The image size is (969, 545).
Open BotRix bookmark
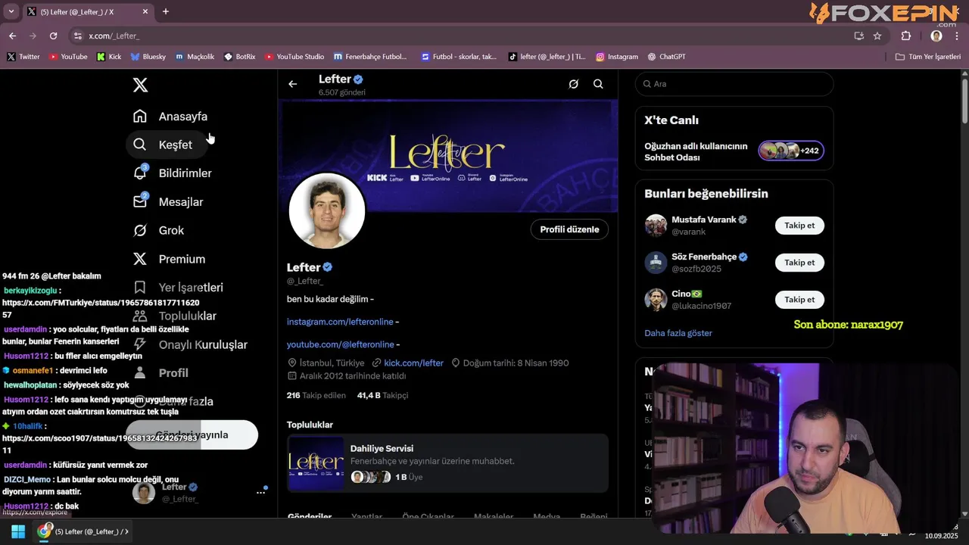[x=240, y=57]
